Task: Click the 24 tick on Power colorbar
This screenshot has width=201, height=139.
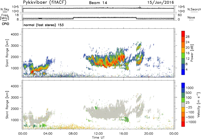Action: coord(187,42)
